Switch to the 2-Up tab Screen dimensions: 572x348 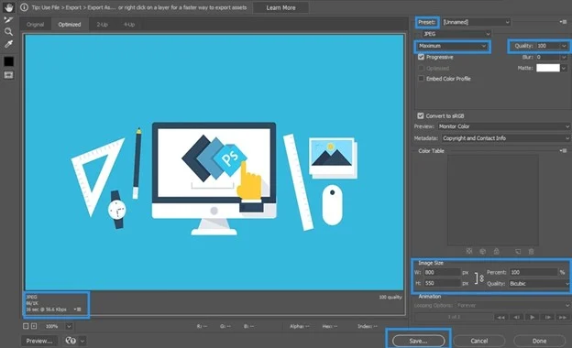coord(102,25)
